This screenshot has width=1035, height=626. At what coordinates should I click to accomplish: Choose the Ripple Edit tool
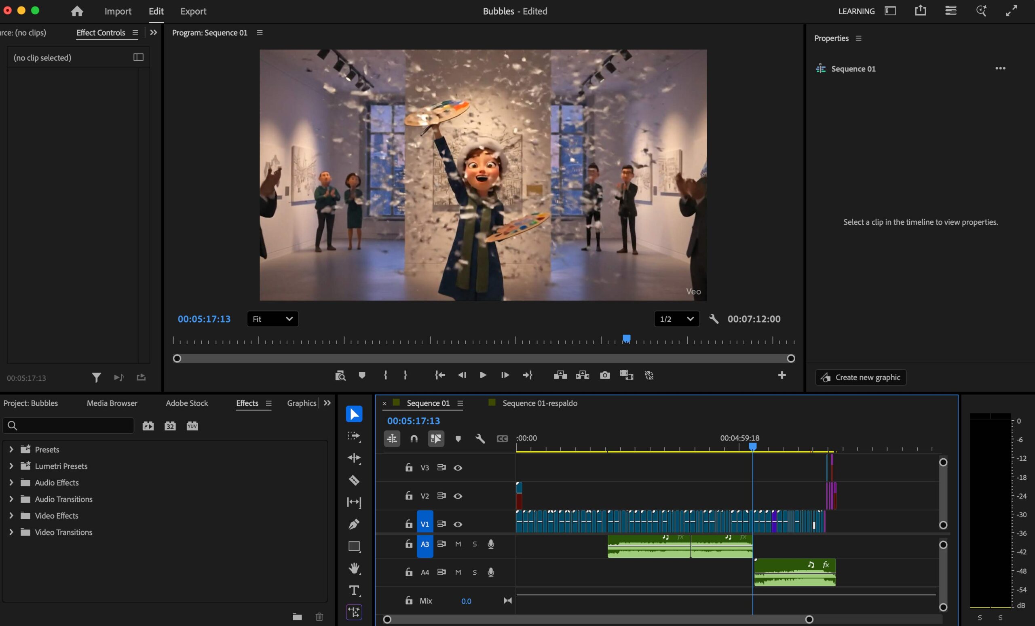pos(354,458)
